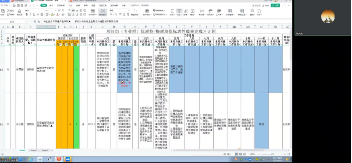Open filter dropdown on 是否完成 column header
Image resolution: width=352 pixels, height=163 pixels.
[85, 45]
